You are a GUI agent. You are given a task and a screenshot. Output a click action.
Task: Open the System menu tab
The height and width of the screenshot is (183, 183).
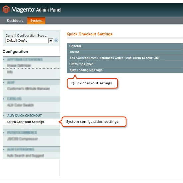click(x=36, y=21)
